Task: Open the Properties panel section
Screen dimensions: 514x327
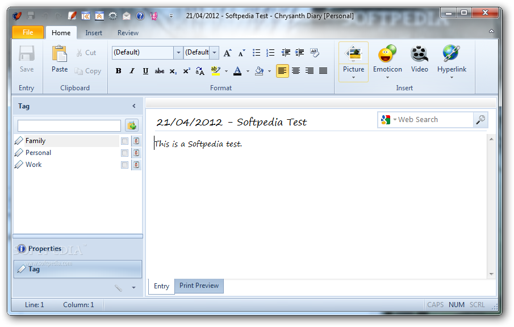Action: pos(78,249)
